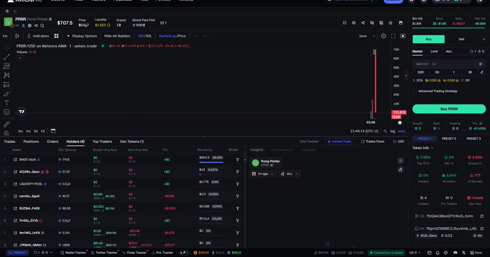490x257 pixels.
Task: Select the brush drawing tool
Action: click(7, 94)
